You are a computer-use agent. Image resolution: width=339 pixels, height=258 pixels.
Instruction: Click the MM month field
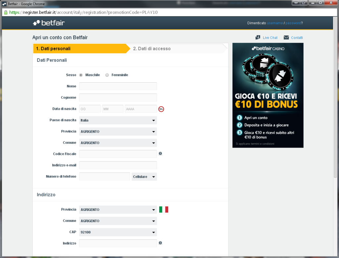(113, 109)
